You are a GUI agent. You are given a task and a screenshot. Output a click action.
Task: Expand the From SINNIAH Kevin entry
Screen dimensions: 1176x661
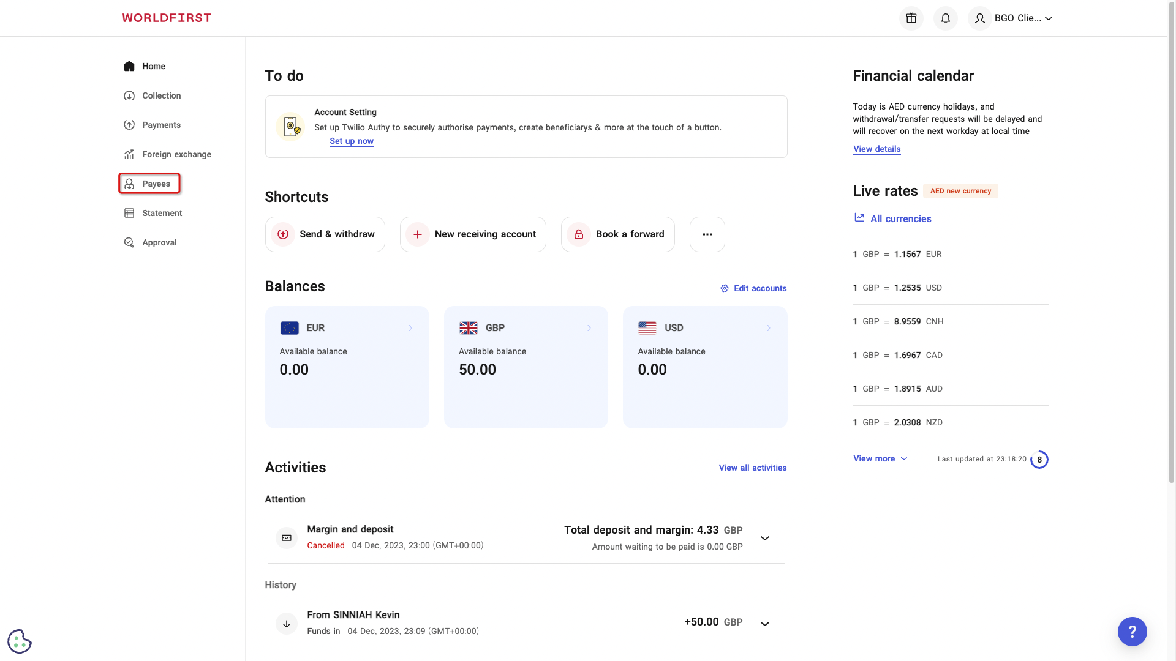pos(764,622)
